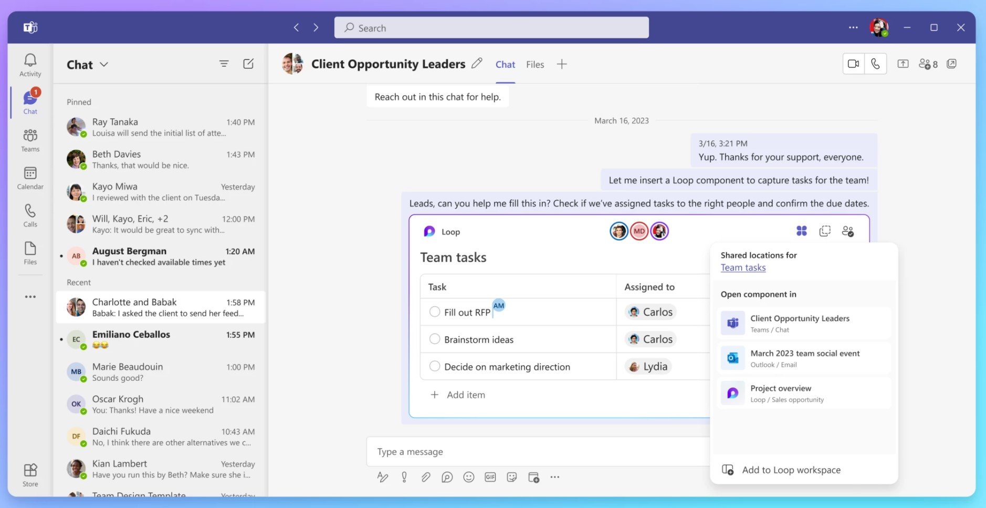The image size is (986, 508).
Task: Schedule a meeting from compose toolbar
Action: pyautogui.click(x=533, y=477)
